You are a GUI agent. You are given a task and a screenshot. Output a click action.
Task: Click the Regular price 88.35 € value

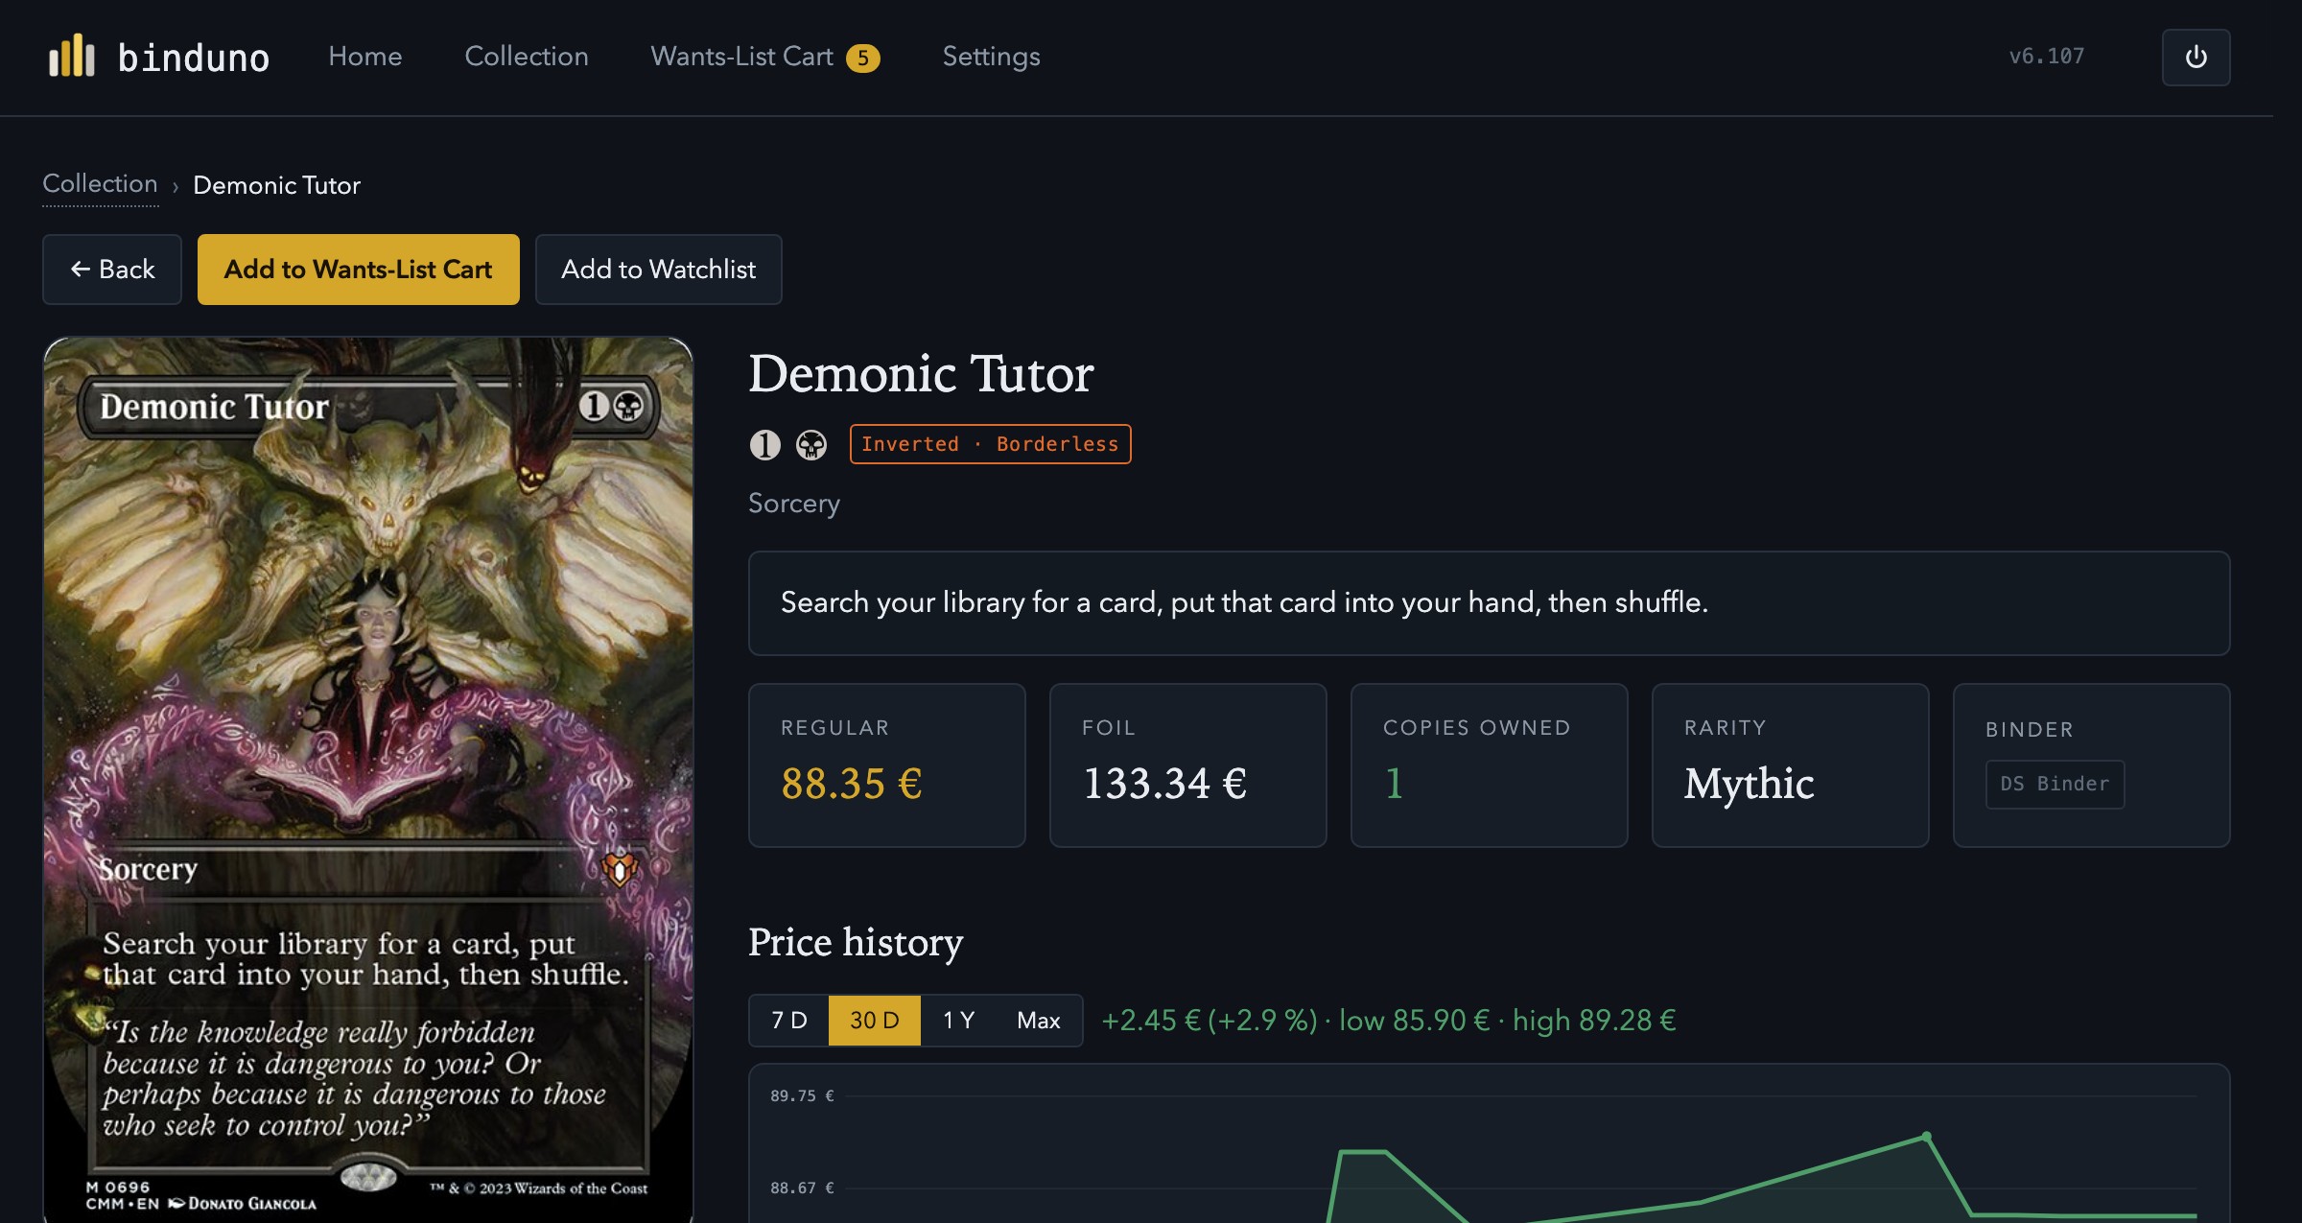852,784
